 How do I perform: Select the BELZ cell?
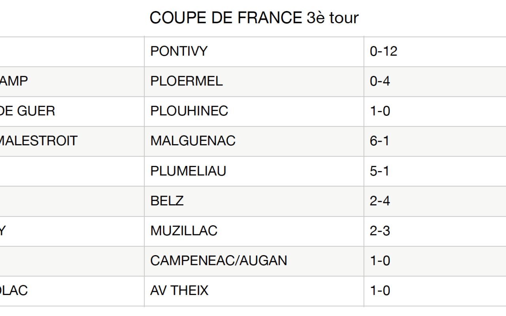click(167, 201)
